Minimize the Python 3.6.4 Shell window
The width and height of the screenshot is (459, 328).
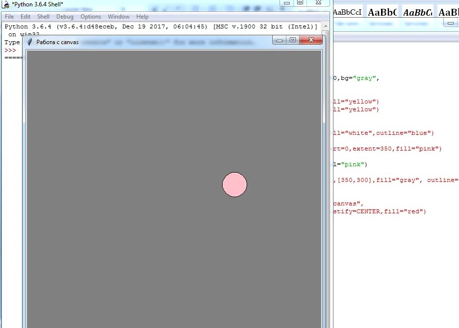(x=287, y=2)
